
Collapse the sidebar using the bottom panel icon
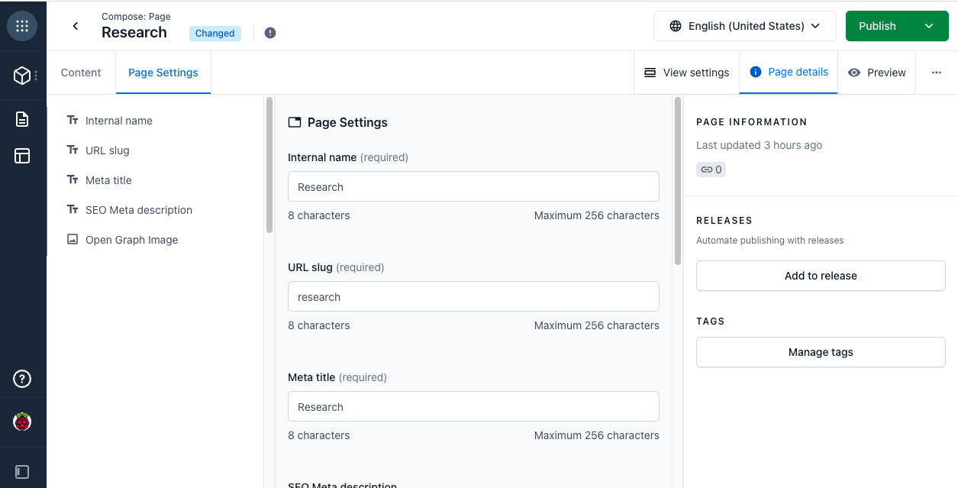(x=21, y=471)
